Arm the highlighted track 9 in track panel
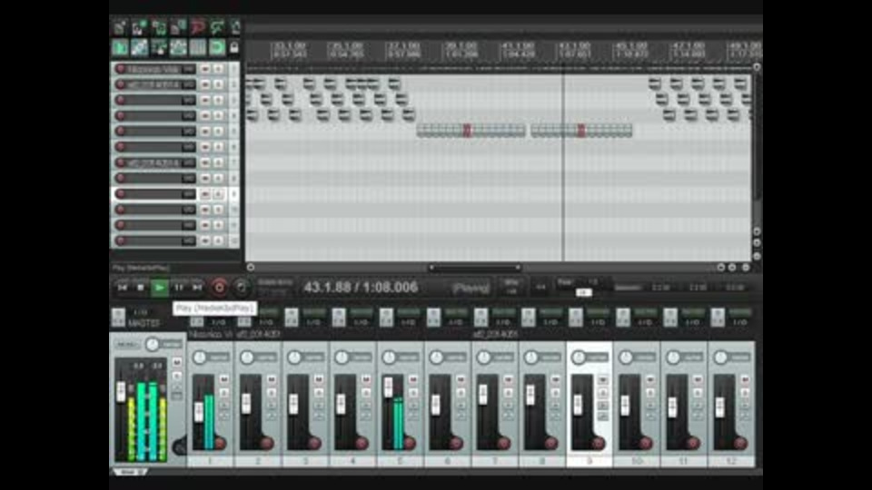Viewport: 872px width, 490px height. [x=120, y=194]
